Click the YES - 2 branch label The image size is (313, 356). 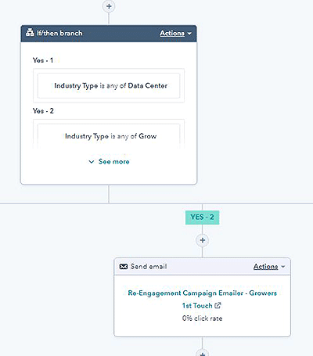pyautogui.click(x=202, y=218)
